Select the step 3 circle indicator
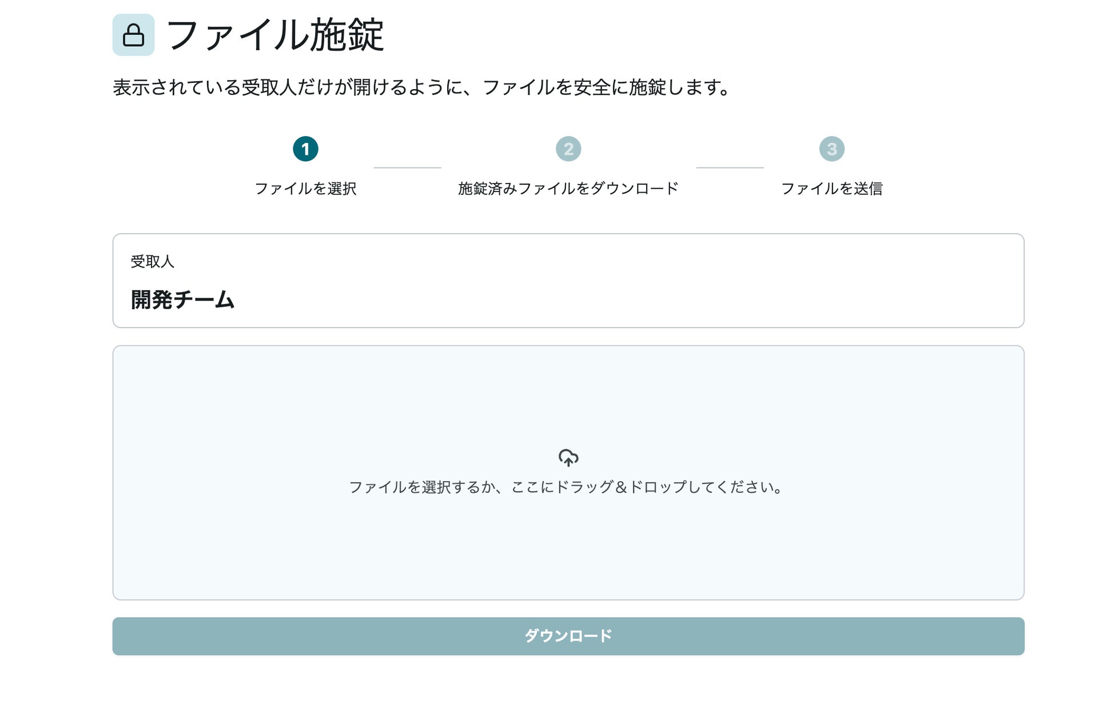This screenshot has height=707, width=1115. point(831,149)
